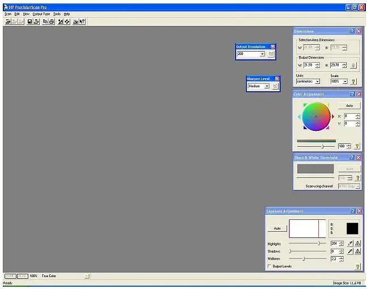Click the lightbulb tip icon in B&W Threshold

pos(357,178)
